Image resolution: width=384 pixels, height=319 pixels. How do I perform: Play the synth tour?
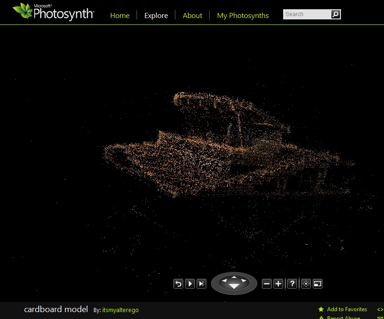pos(190,284)
